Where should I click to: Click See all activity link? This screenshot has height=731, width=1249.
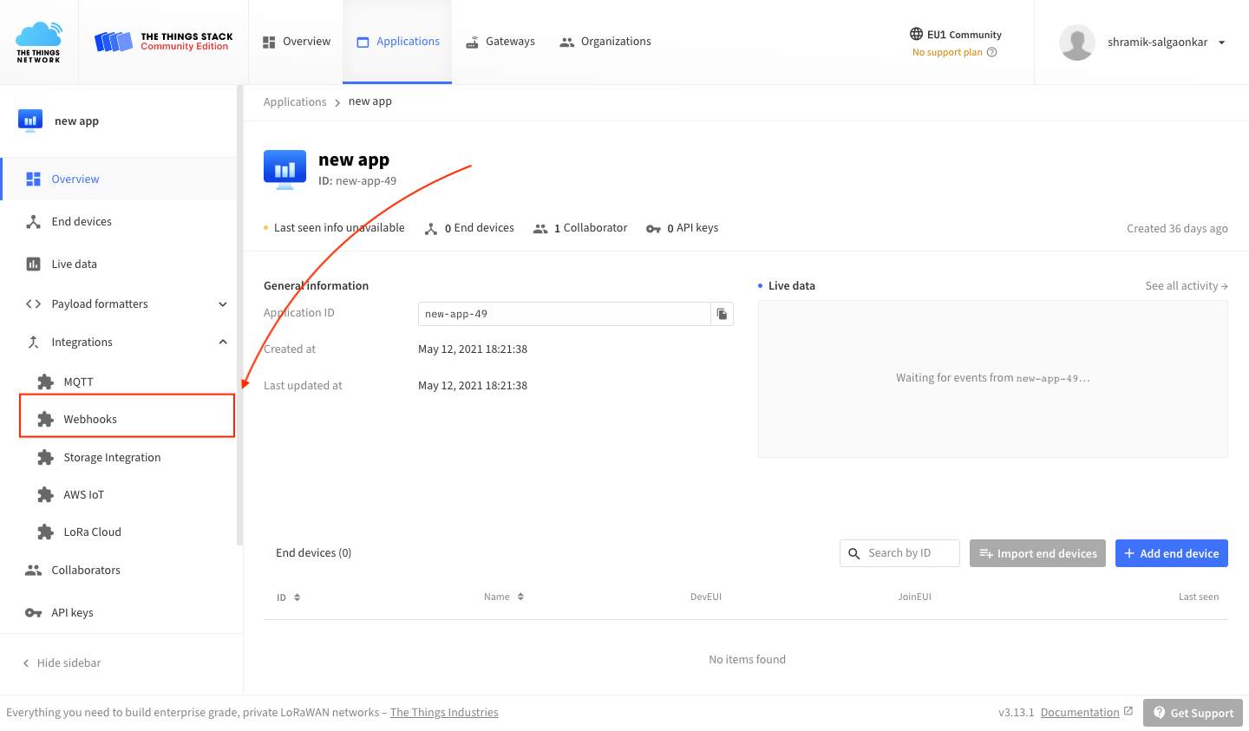click(x=1187, y=285)
